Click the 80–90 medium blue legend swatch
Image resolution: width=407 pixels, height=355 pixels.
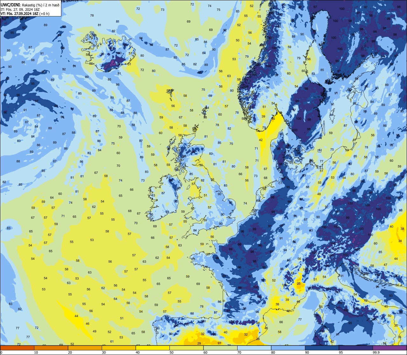click(288, 348)
